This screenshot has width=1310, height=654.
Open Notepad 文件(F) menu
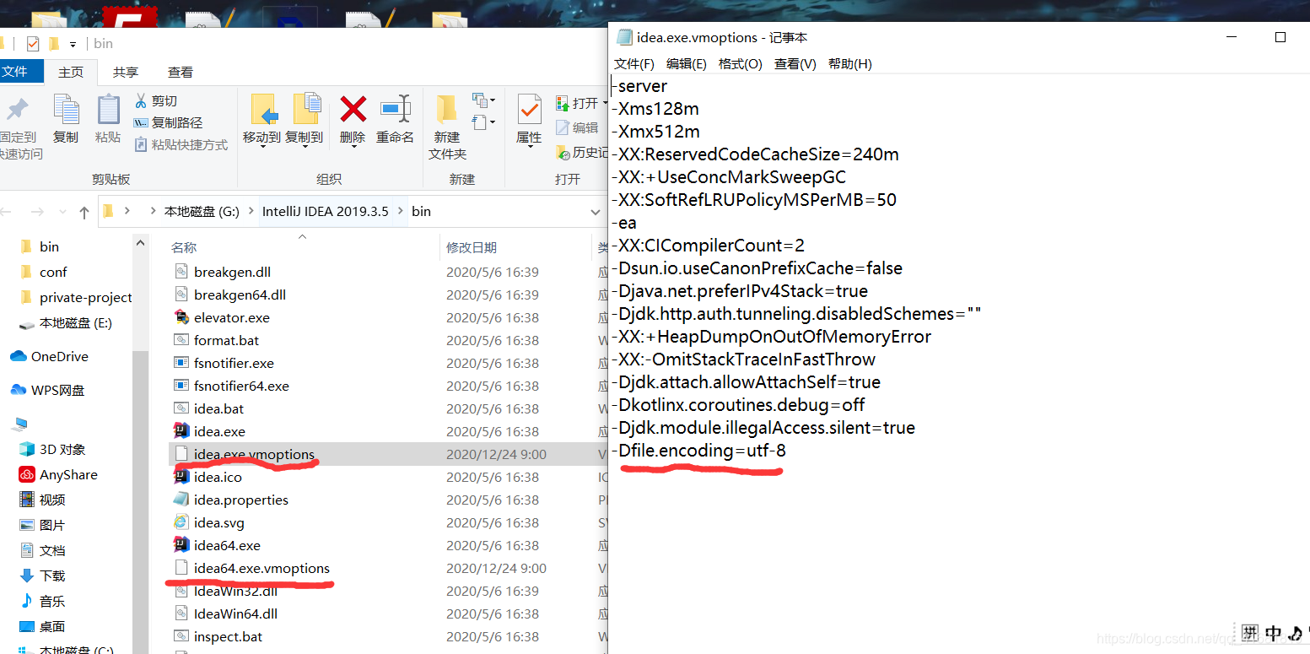tap(633, 63)
